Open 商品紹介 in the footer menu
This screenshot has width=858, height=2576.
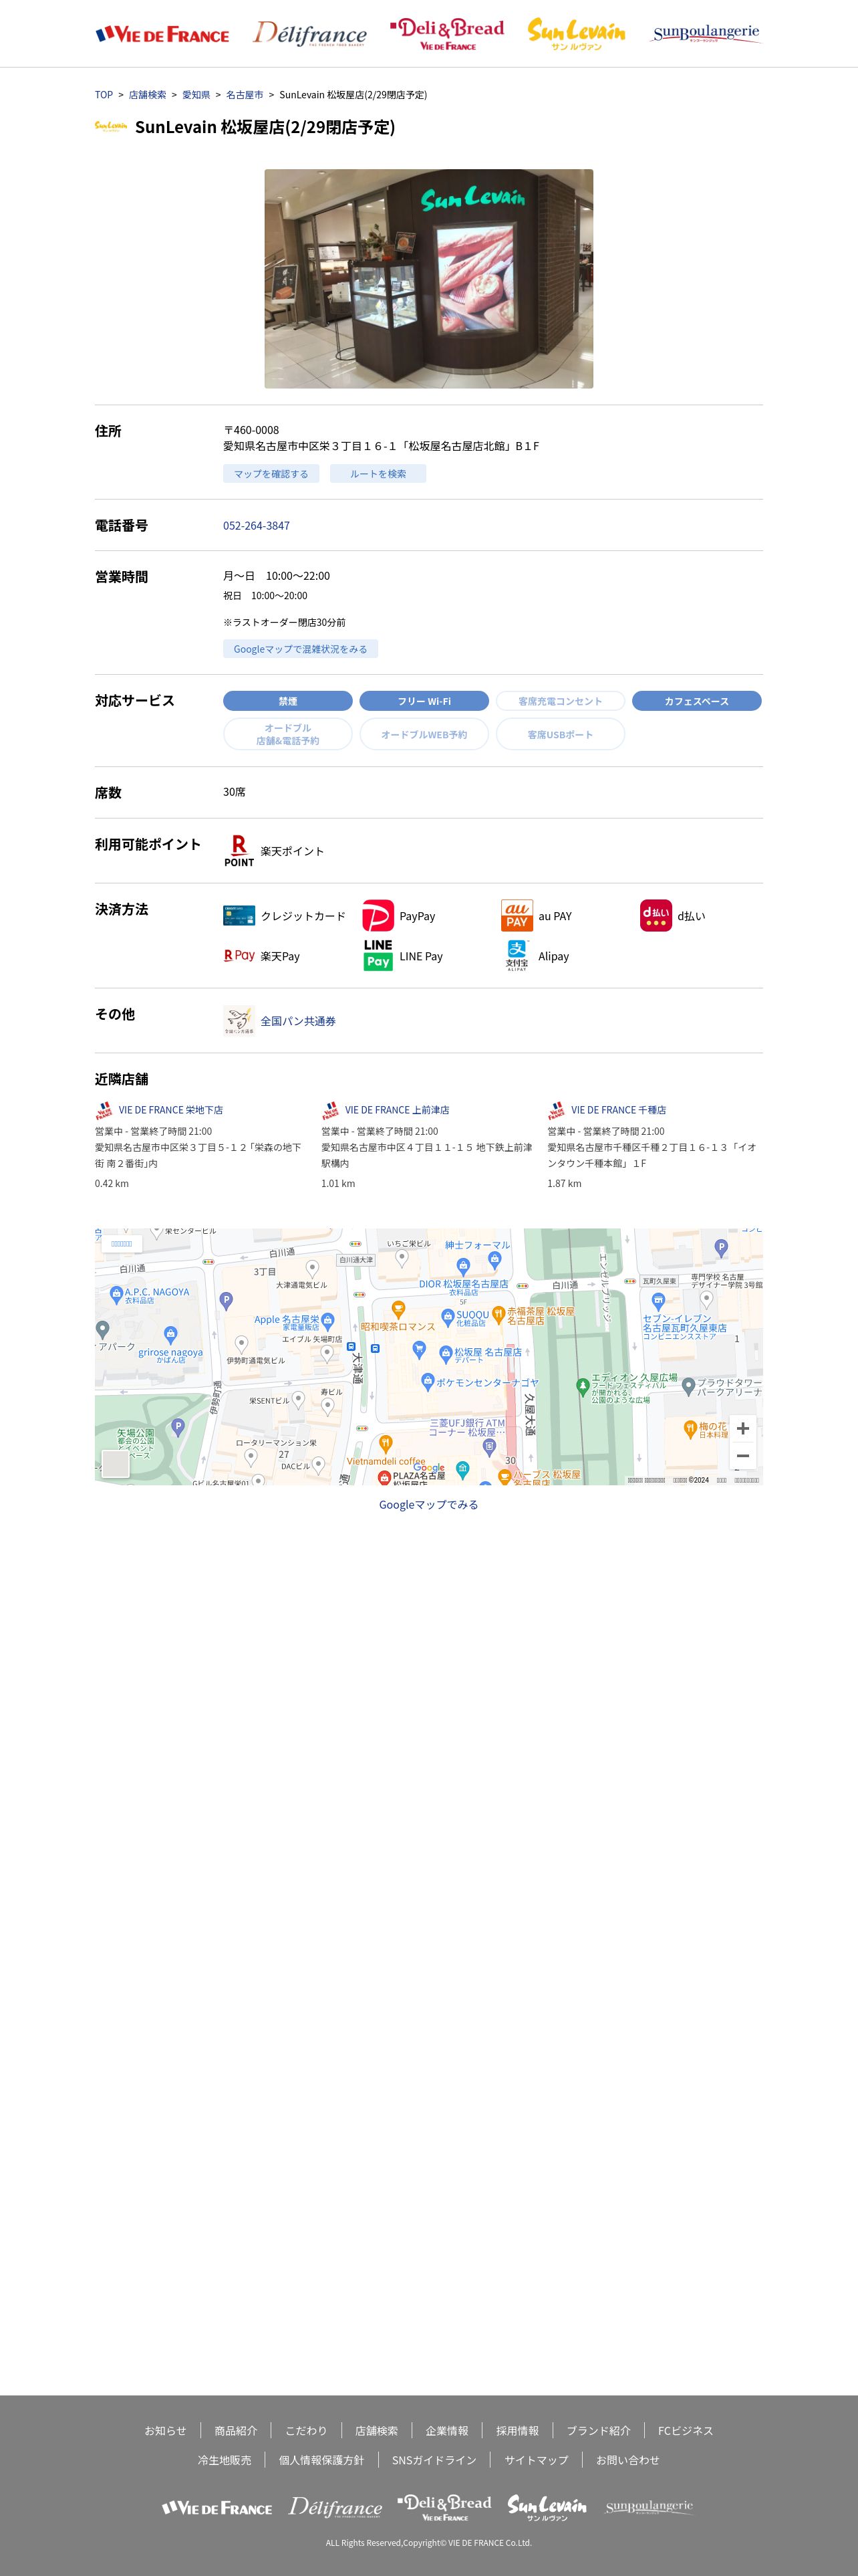236,2430
